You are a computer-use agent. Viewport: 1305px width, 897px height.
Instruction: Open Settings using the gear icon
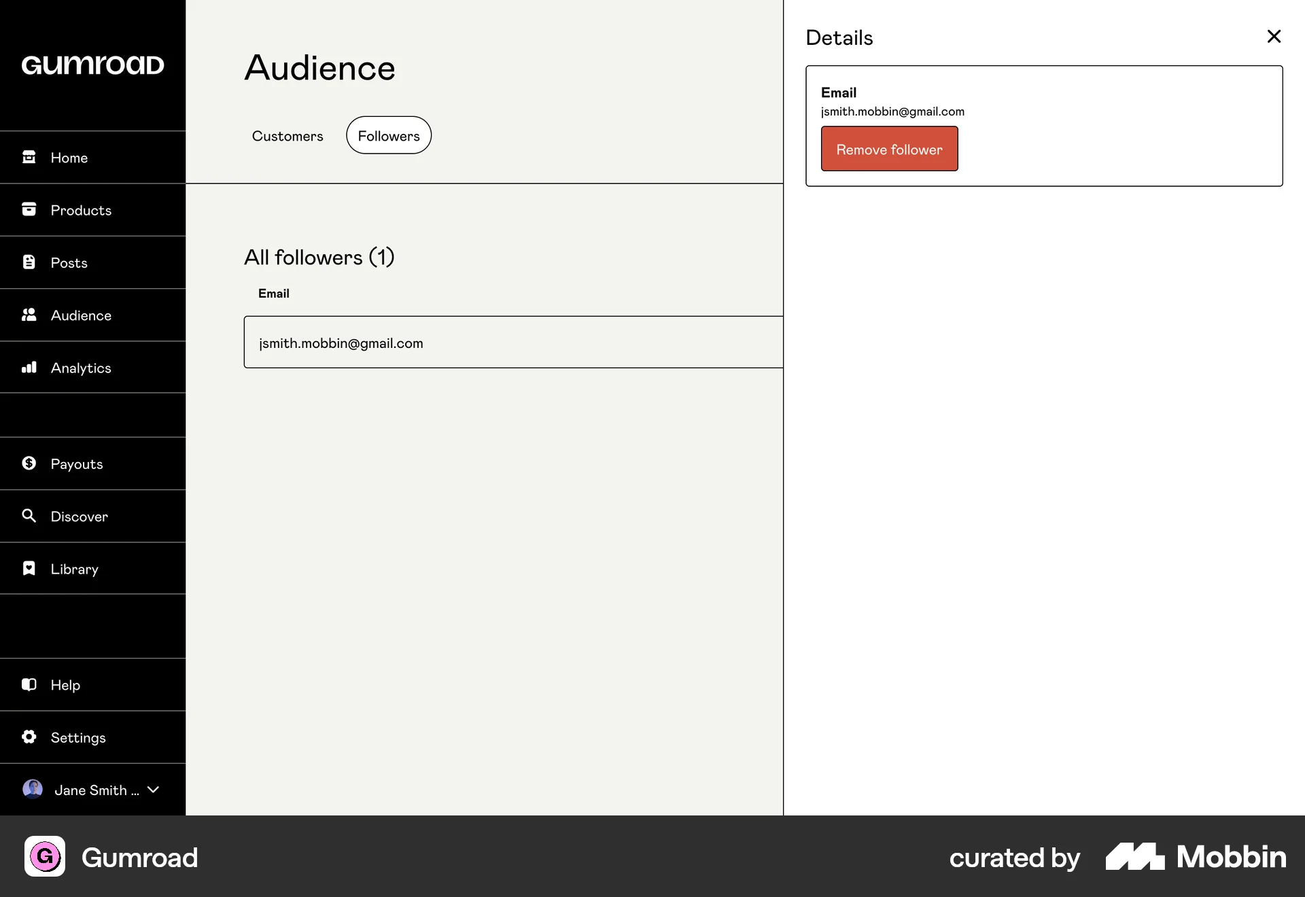point(29,737)
